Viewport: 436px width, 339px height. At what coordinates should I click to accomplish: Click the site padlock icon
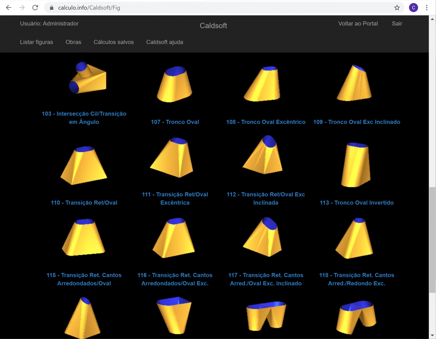[x=52, y=8]
